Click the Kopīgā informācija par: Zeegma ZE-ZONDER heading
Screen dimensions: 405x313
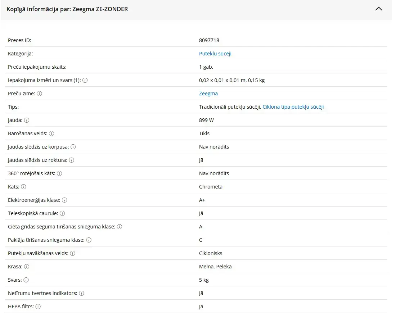point(67,9)
